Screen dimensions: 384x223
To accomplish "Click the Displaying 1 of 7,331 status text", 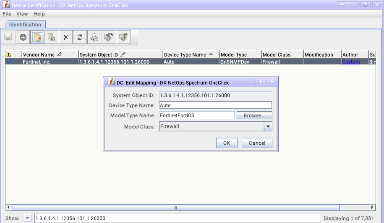I will tap(348, 218).
